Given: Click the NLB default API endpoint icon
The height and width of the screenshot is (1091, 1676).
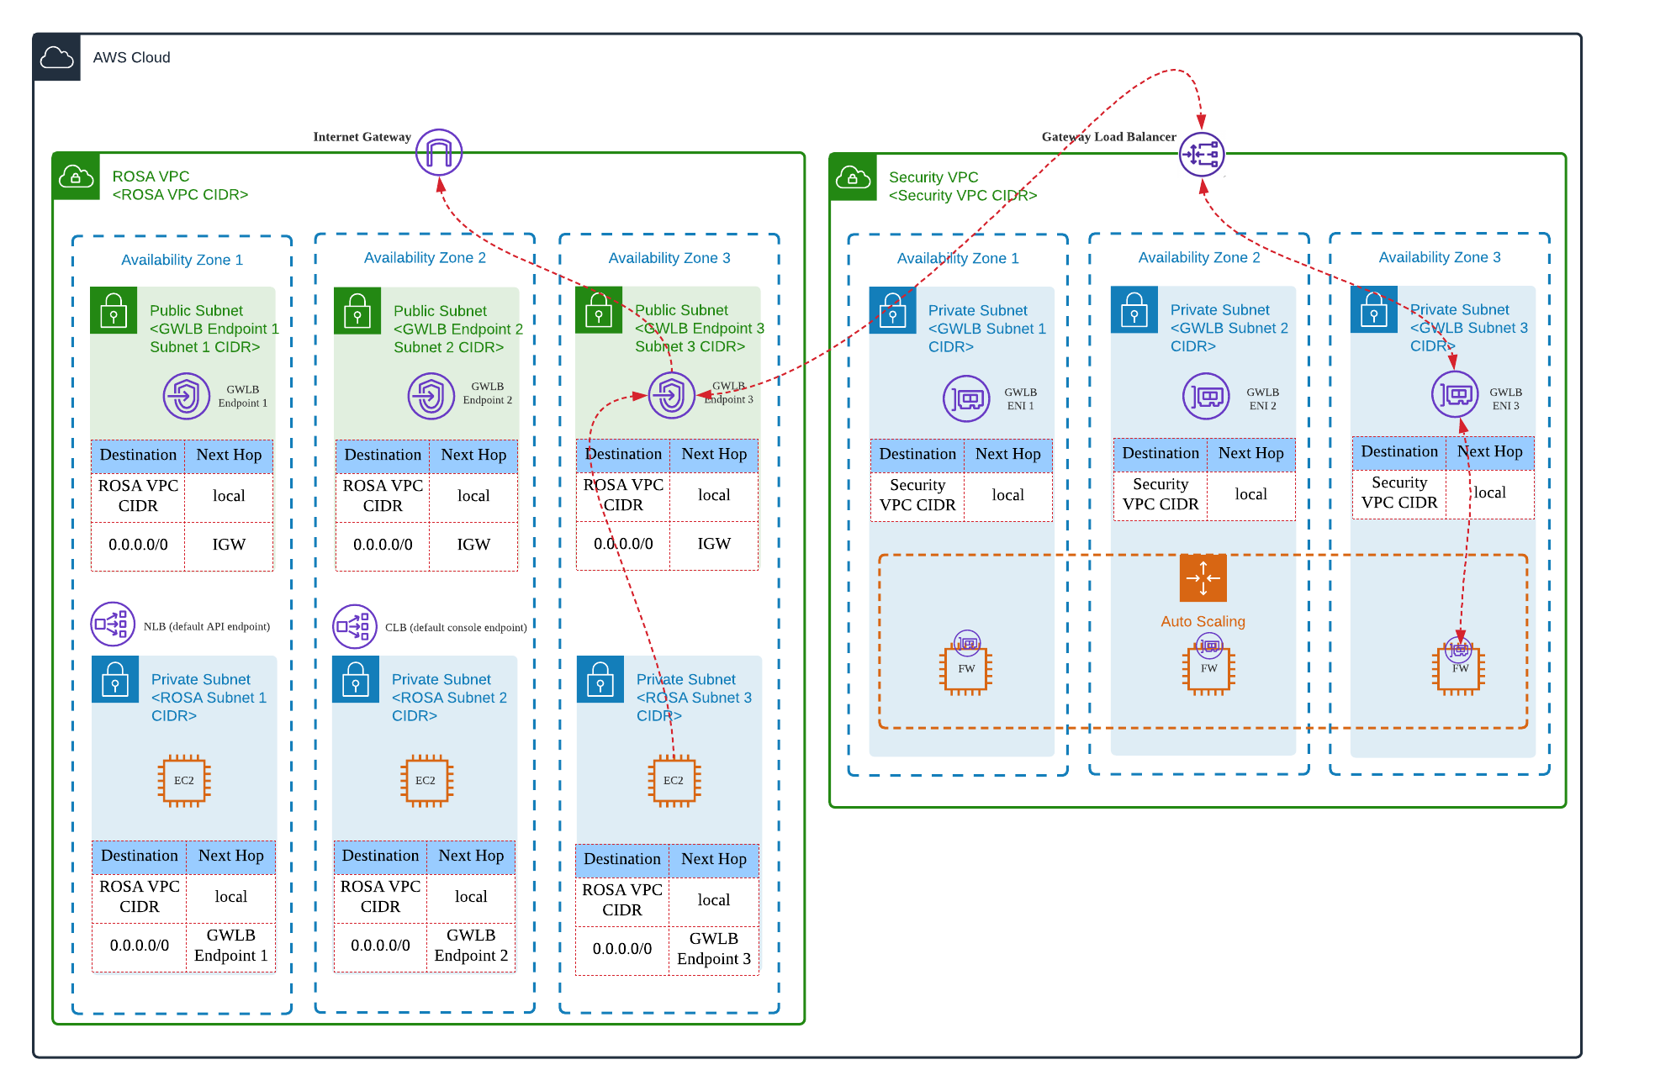Looking at the screenshot, I should pyautogui.click(x=113, y=625).
